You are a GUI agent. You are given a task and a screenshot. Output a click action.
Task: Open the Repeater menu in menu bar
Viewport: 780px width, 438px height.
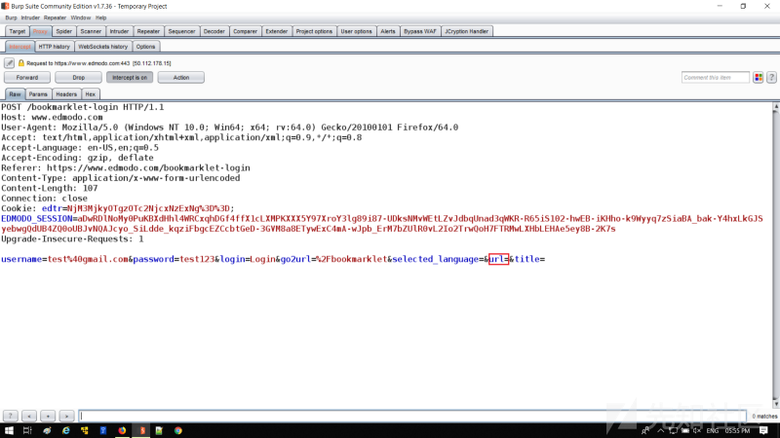click(55, 18)
